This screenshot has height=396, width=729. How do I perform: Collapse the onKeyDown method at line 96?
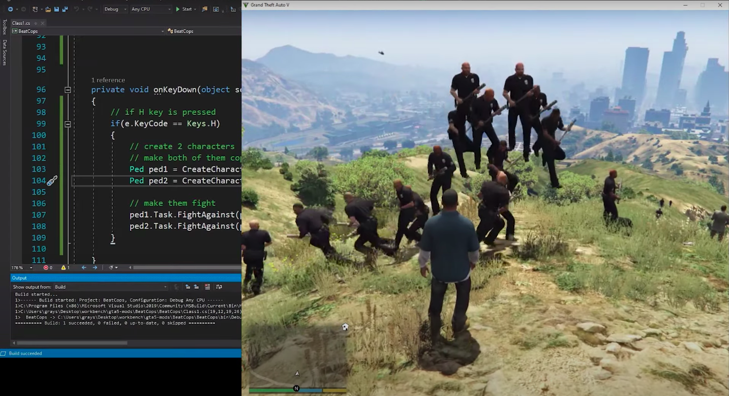(x=68, y=89)
